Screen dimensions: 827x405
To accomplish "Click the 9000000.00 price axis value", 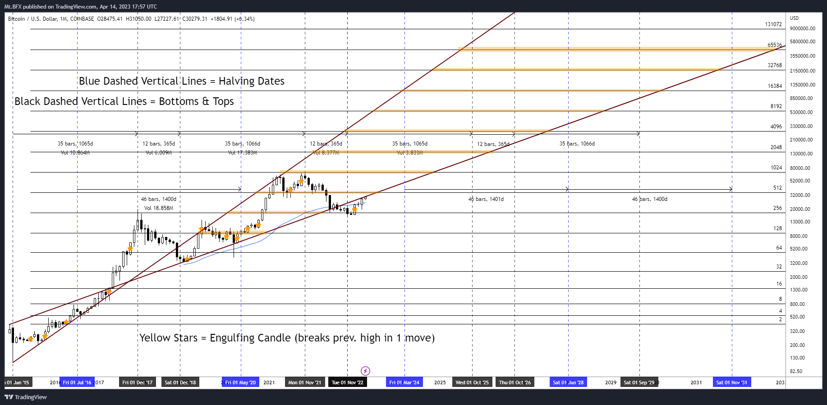I will 803,28.
